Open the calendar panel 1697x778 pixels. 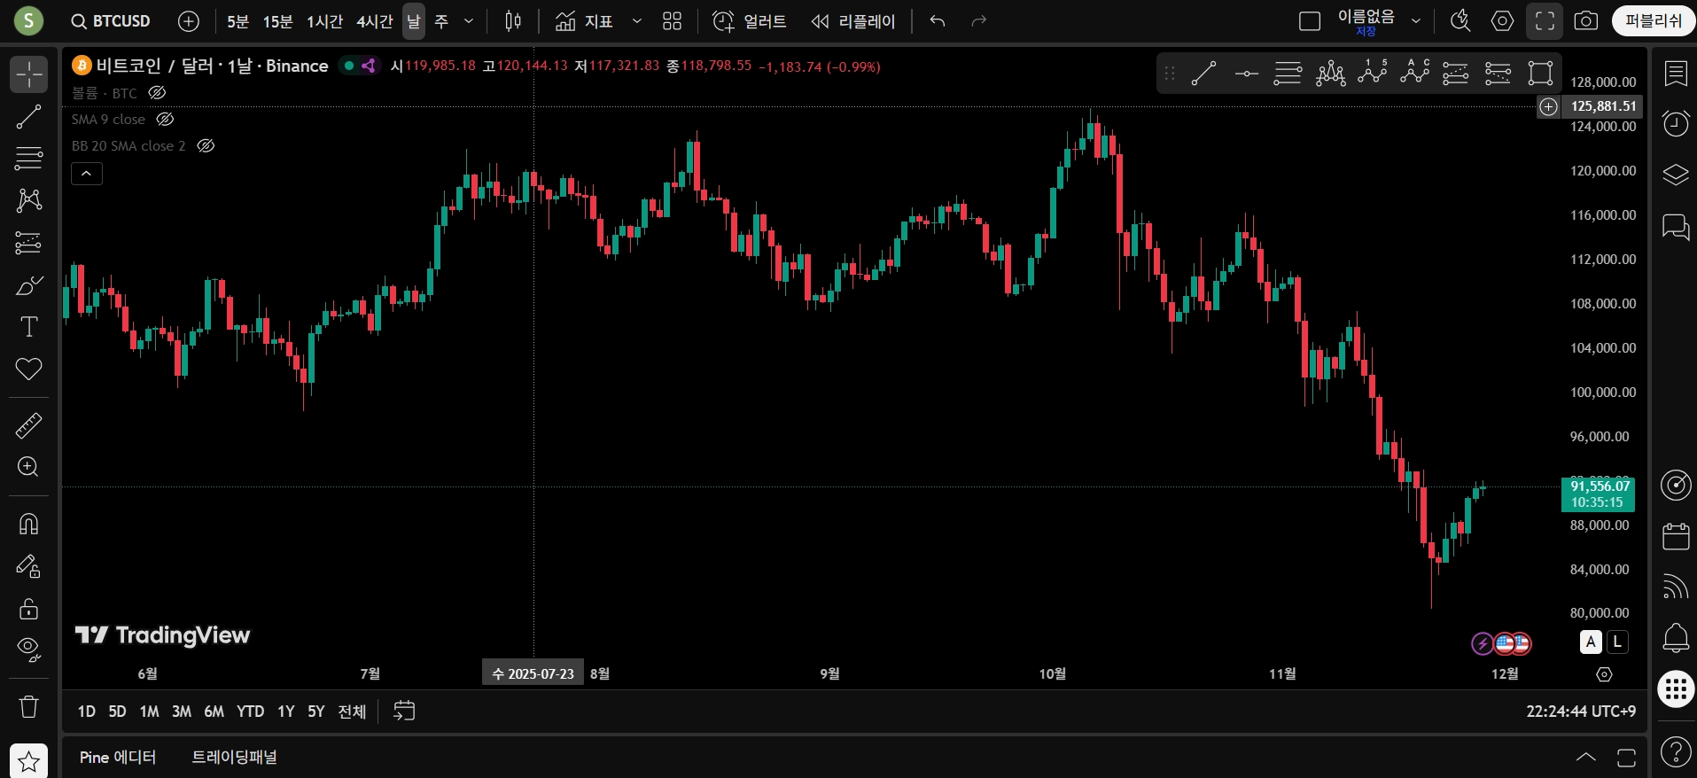click(1676, 536)
